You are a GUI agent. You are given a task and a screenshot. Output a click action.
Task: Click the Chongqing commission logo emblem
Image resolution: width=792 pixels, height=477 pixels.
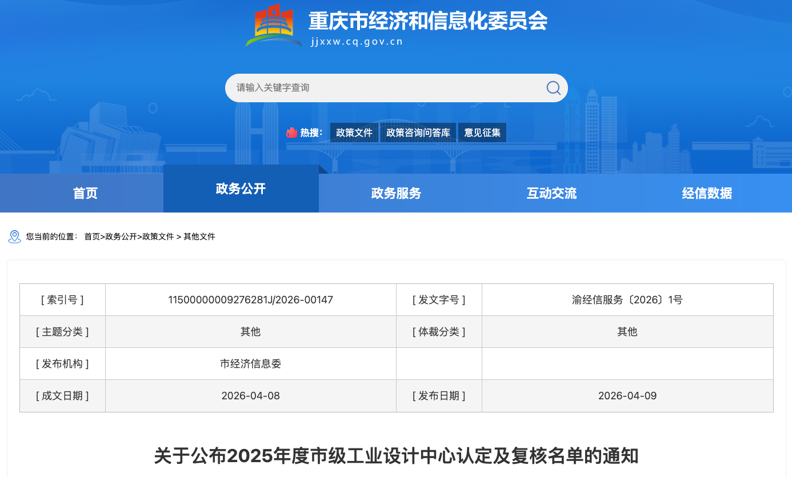(274, 26)
